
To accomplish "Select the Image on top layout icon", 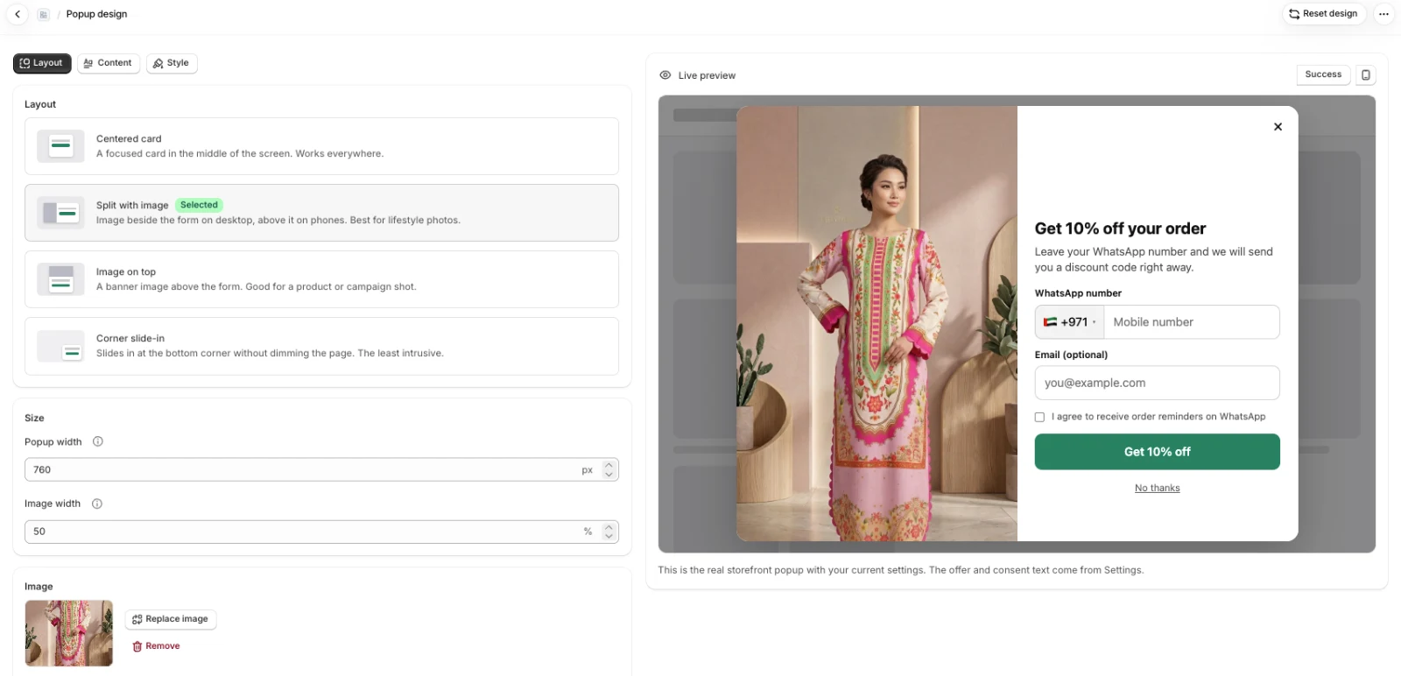I will 60,279.
